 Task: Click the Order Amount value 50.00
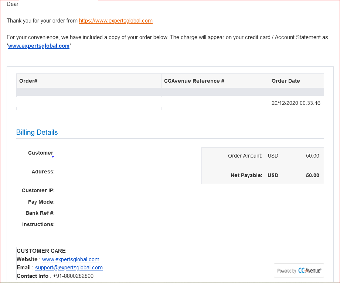(x=312, y=156)
